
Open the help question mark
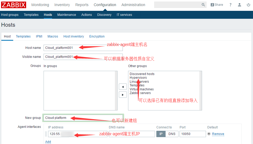(x=230, y=5)
